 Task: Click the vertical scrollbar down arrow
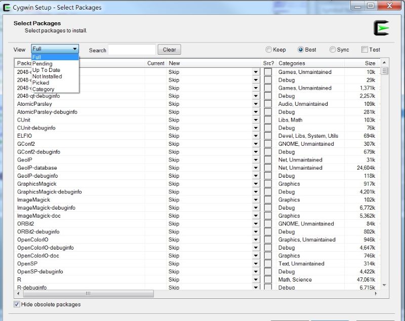coord(384,286)
